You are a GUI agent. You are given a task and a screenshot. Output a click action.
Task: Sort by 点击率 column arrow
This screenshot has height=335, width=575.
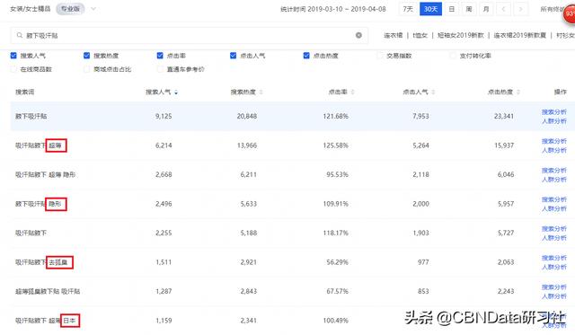352,92
